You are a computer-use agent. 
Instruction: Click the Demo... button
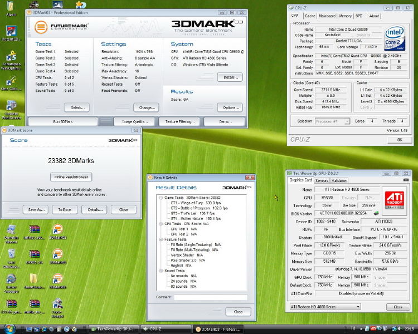tap(225, 121)
